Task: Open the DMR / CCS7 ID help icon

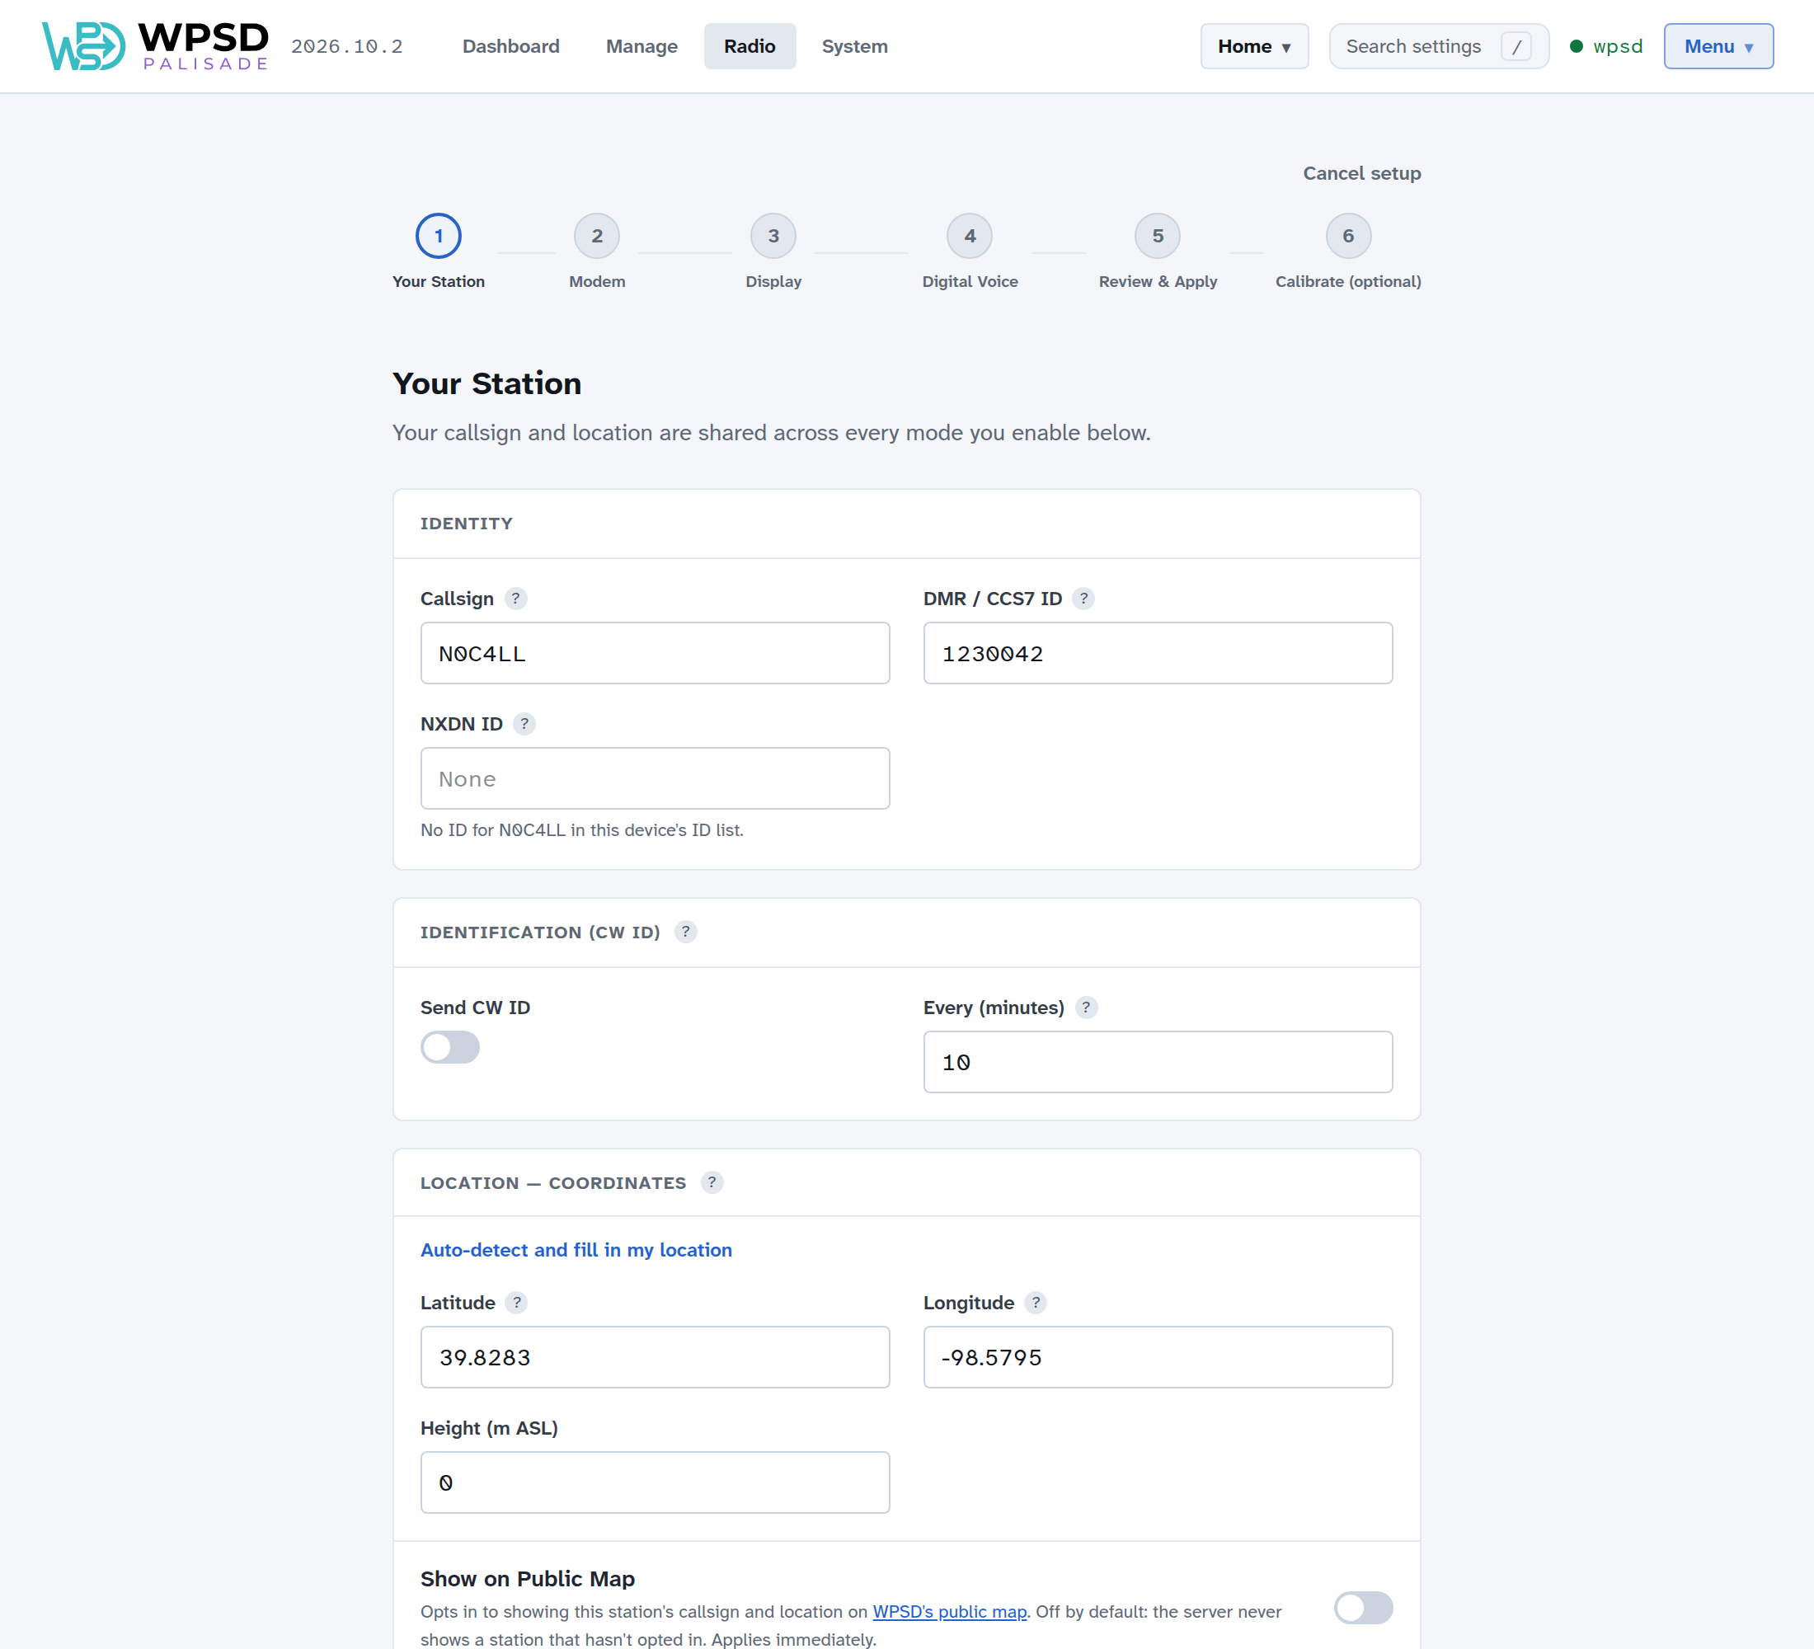Action: tap(1083, 599)
